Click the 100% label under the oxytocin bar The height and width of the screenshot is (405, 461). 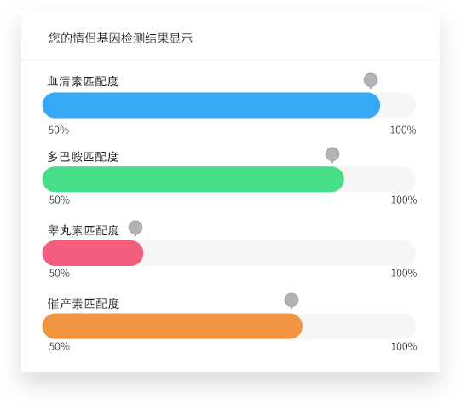click(x=404, y=346)
